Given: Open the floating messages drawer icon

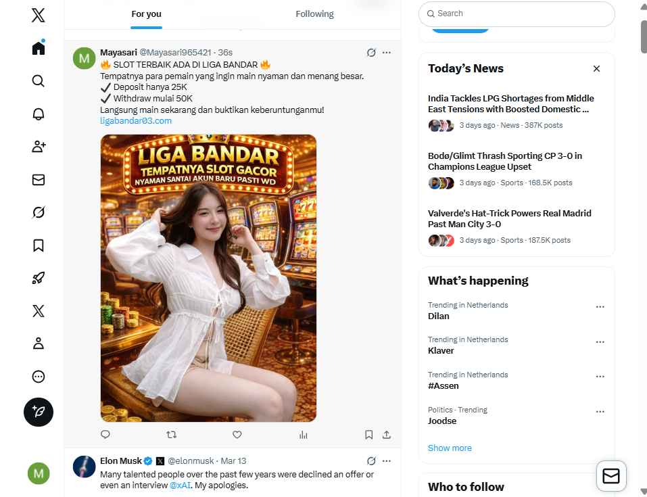Looking at the screenshot, I should (611, 476).
